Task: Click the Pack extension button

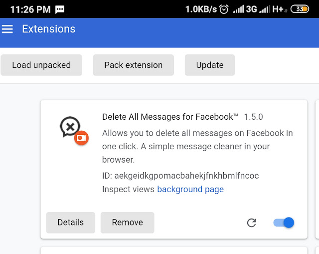Action: [x=134, y=65]
